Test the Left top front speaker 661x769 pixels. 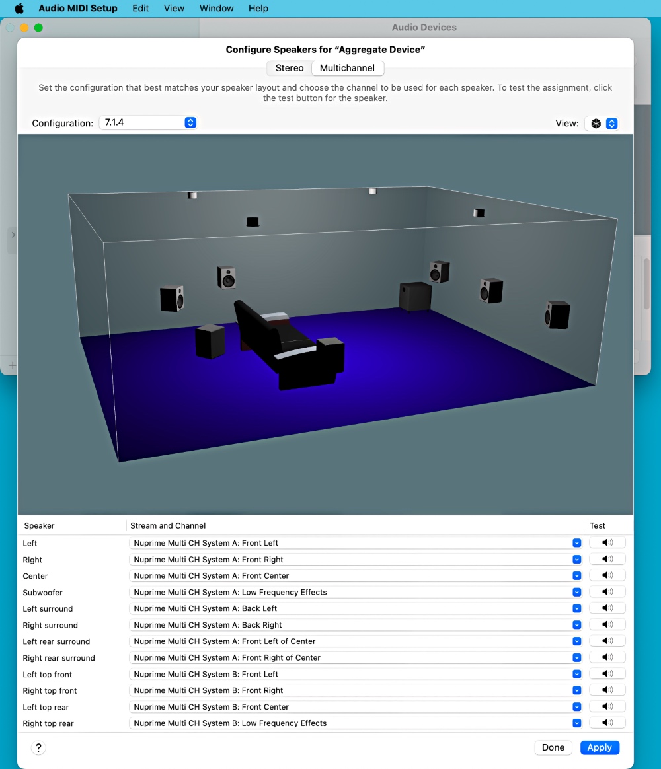[x=607, y=674]
